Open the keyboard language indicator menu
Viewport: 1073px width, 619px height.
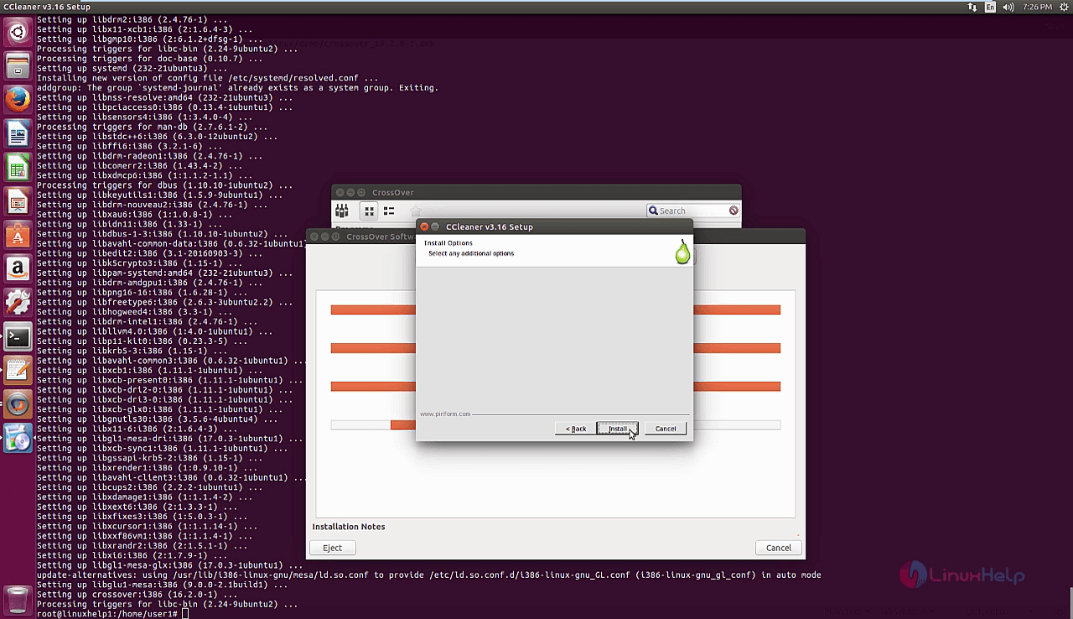[991, 7]
